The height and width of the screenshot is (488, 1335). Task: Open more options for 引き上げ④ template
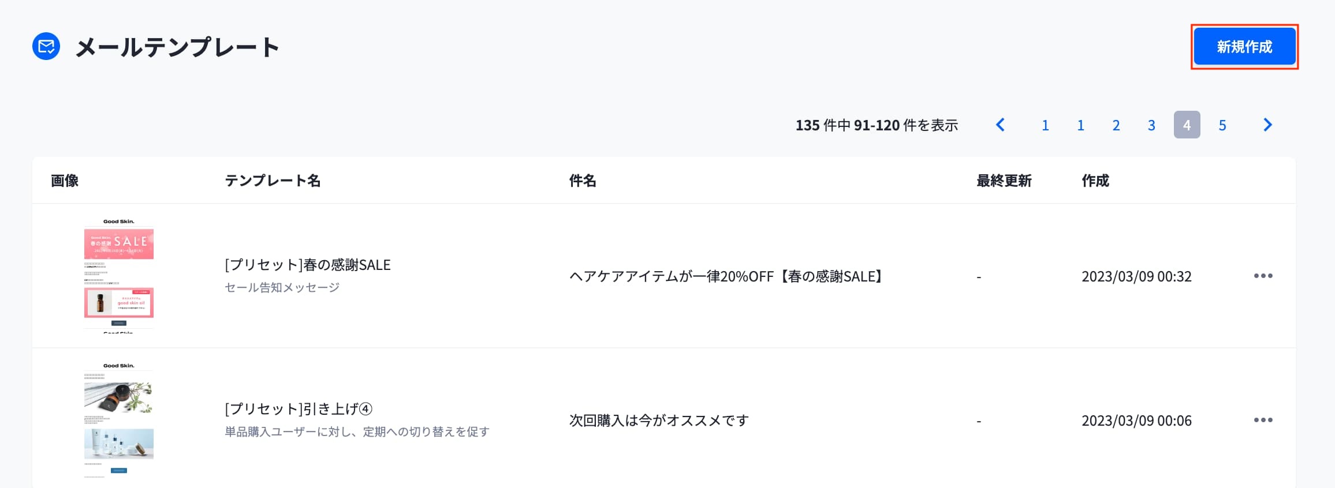pyautogui.click(x=1263, y=420)
